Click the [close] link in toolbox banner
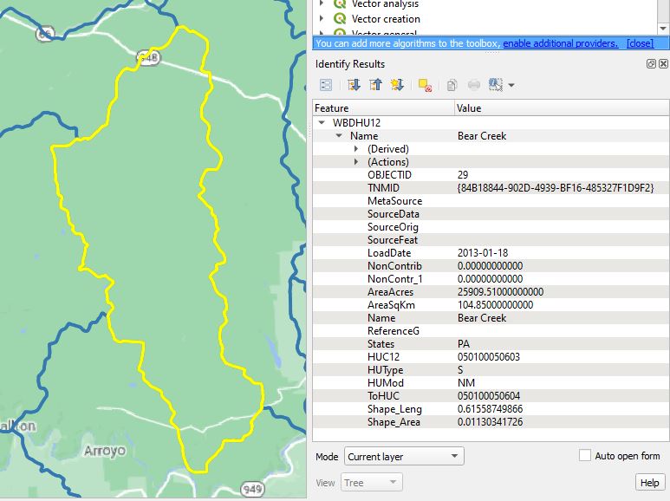 tap(640, 43)
